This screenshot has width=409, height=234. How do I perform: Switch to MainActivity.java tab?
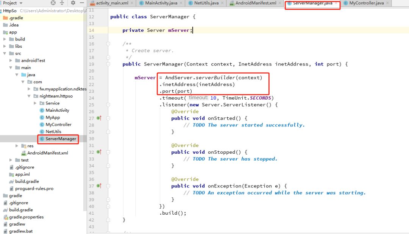pyautogui.click(x=161, y=3)
